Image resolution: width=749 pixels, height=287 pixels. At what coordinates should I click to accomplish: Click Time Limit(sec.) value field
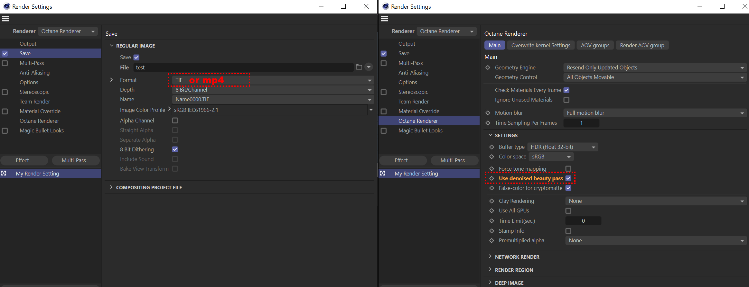[583, 221]
